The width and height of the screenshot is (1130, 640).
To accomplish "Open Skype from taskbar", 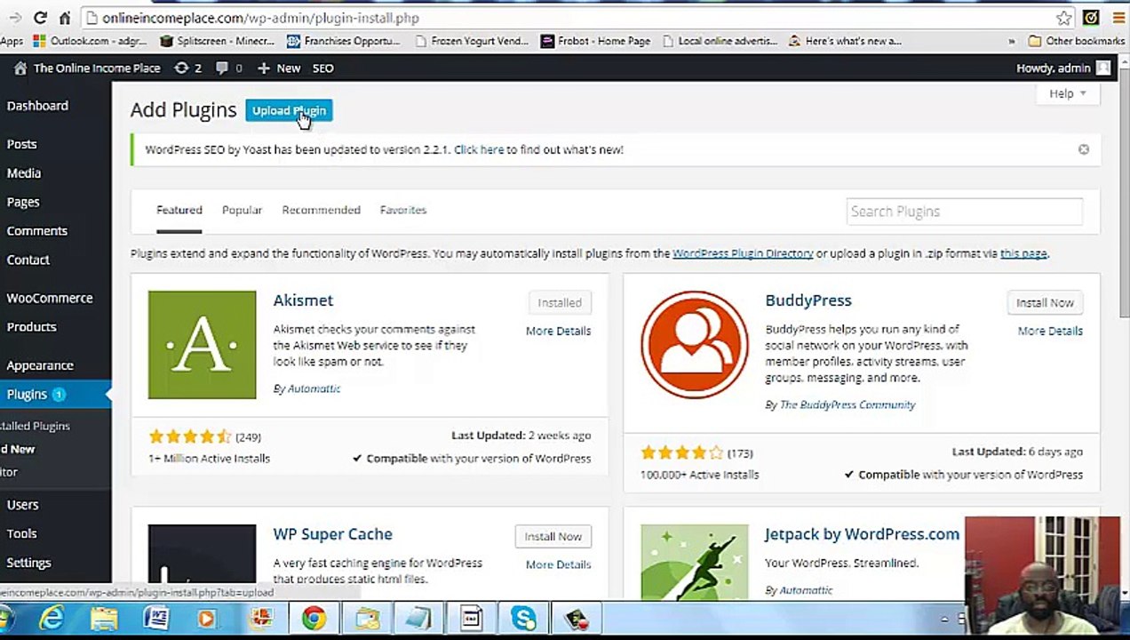I will tap(523, 618).
